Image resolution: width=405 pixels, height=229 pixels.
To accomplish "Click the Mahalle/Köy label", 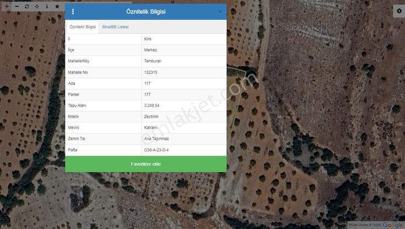I will (78, 61).
